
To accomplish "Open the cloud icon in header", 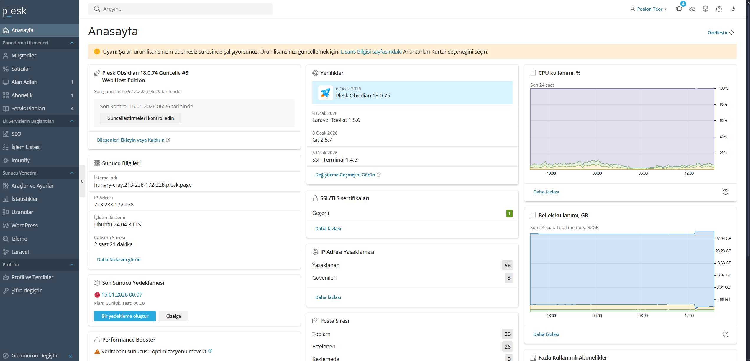I will pos(692,9).
